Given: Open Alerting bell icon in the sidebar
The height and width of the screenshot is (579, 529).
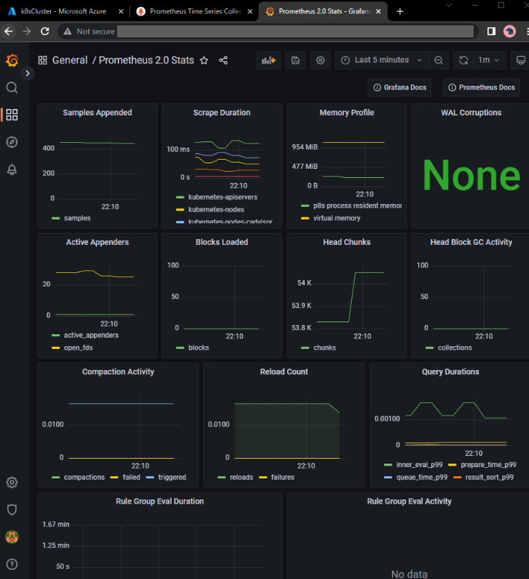Looking at the screenshot, I should coord(12,170).
